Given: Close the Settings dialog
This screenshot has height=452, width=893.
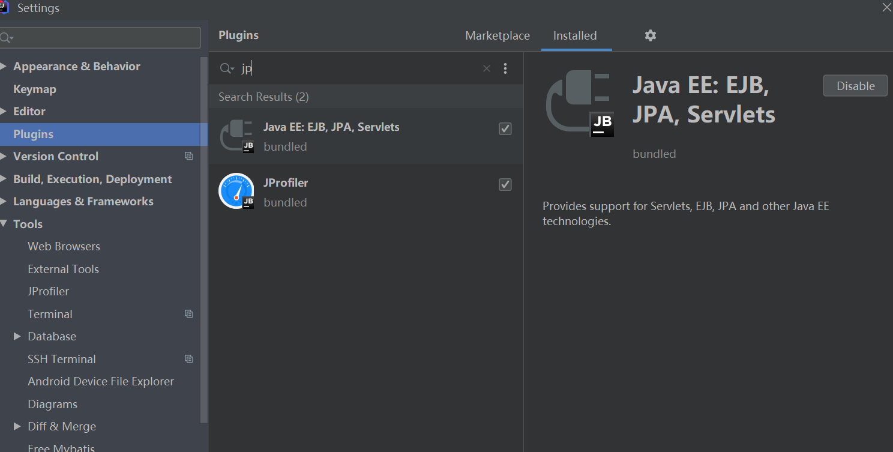Looking at the screenshot, I should (x=886, y=7).
